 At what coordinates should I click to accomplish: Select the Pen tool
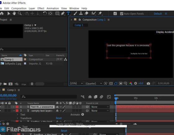[63, 14]
